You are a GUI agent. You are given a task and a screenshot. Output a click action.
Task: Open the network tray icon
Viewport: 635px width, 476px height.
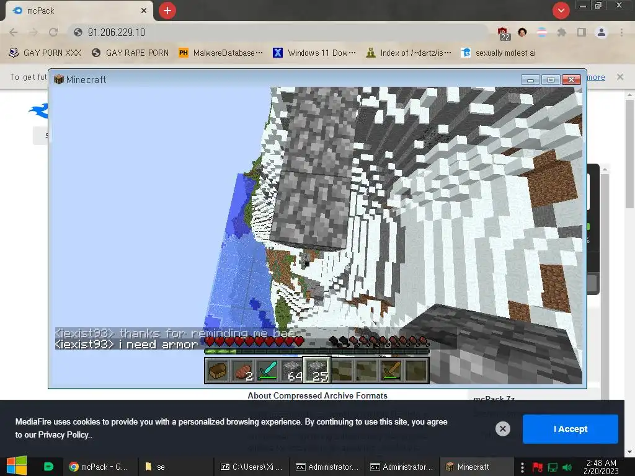pyautogui.click(x=553, y=467)
